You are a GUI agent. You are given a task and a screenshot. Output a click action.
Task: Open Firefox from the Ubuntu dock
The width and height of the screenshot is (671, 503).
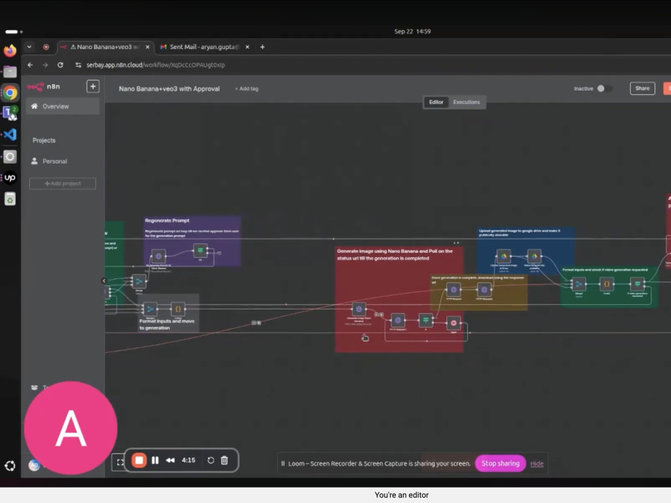click(10, 50)
